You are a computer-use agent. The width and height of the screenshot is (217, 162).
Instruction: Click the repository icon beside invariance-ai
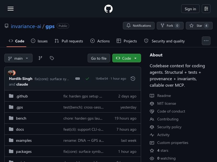tap(6, 26)
